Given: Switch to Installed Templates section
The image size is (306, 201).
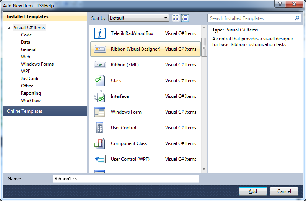Looking at the screenshot, I should pos(45,16).
